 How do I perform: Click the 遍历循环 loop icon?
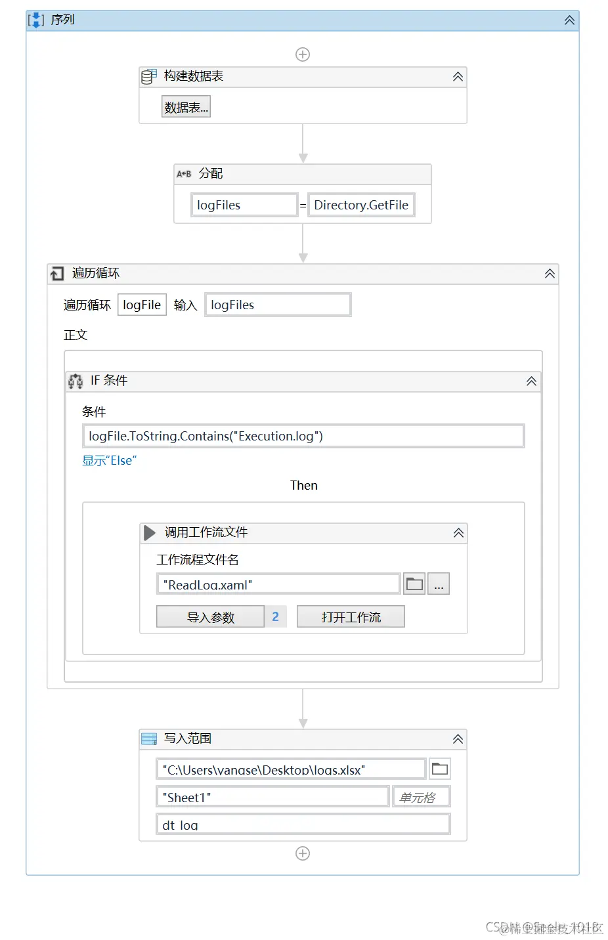click(57, 273)
